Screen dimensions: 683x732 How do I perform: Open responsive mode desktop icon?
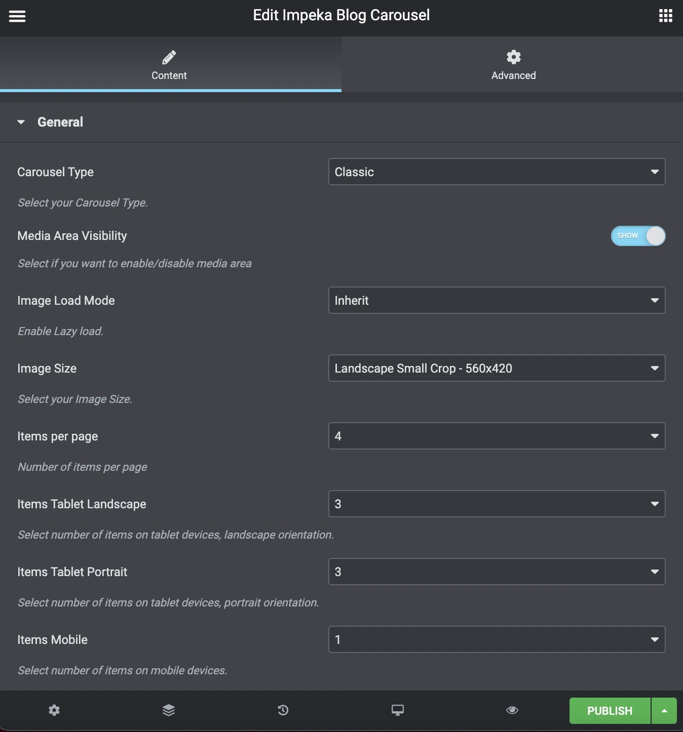tap(398, 710)
